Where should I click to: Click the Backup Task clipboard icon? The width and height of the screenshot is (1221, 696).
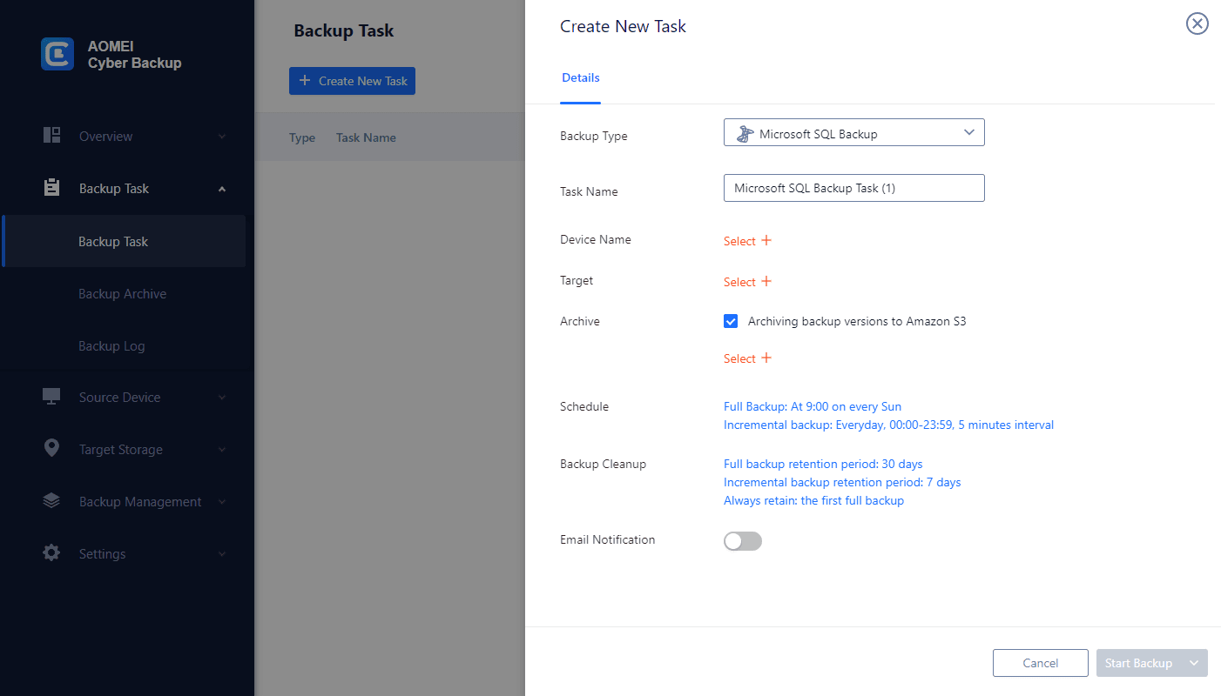tap(51, 188)
